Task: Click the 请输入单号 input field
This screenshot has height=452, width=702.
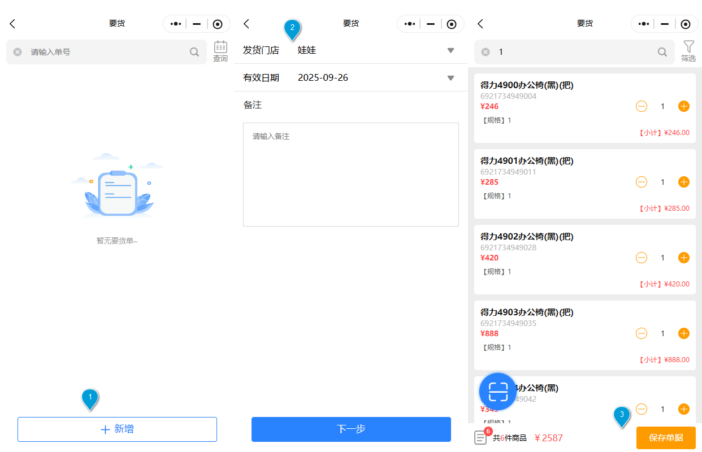Action: tap(107, 52)
